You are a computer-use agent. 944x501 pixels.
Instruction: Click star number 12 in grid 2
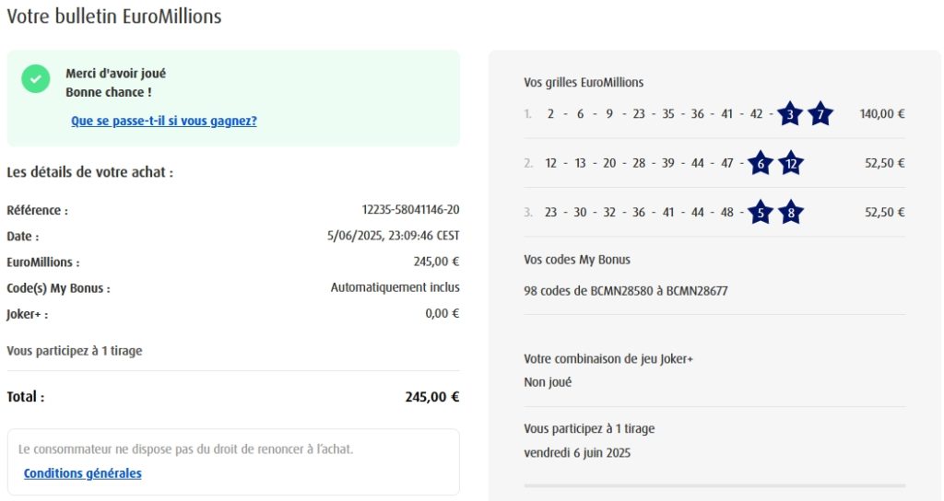(x=790, y=164)
